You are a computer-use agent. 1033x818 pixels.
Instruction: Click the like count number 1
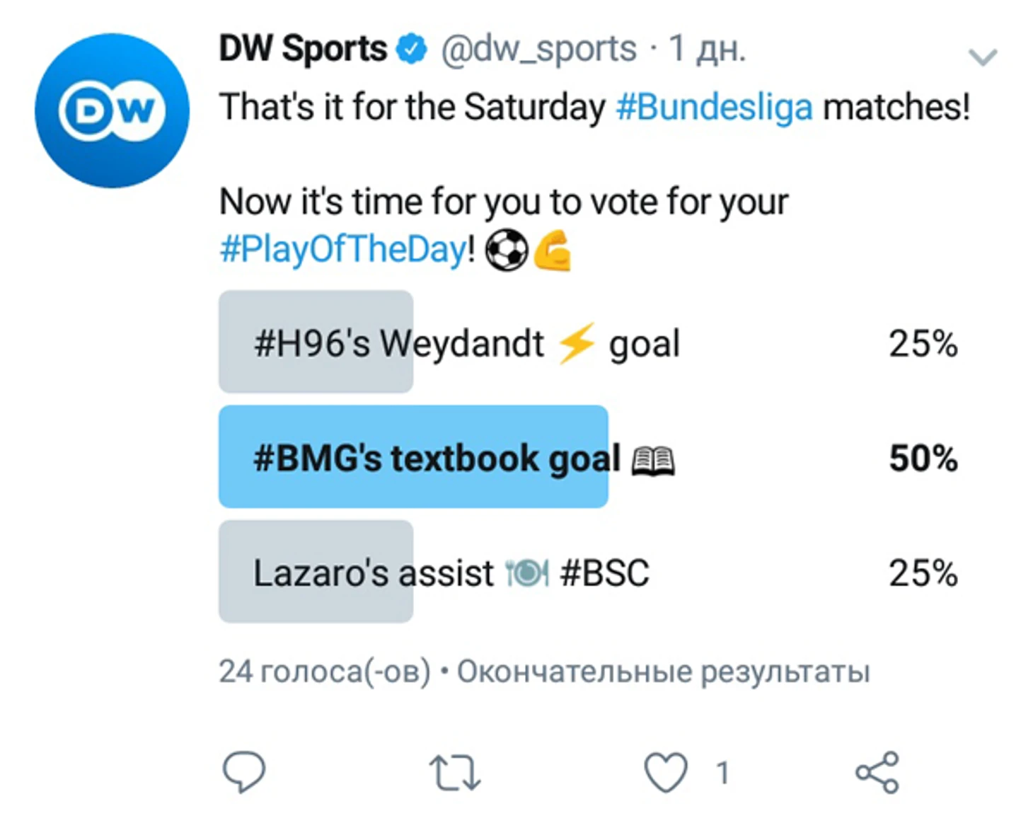[722, 773]
